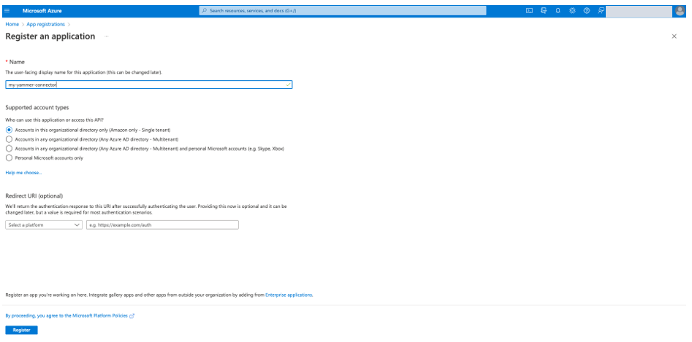The image size is (692, 342).
Task: Click the Supported account types heading
Action: click(x=37, y=107)
